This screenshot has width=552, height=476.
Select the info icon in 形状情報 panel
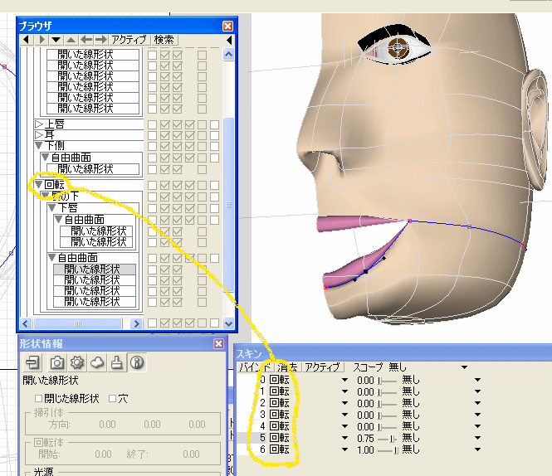(x=138, y=362)
